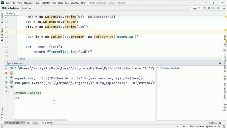Open the View menu
This screenshot has height=128, width=227.
(x=20, y=3)
